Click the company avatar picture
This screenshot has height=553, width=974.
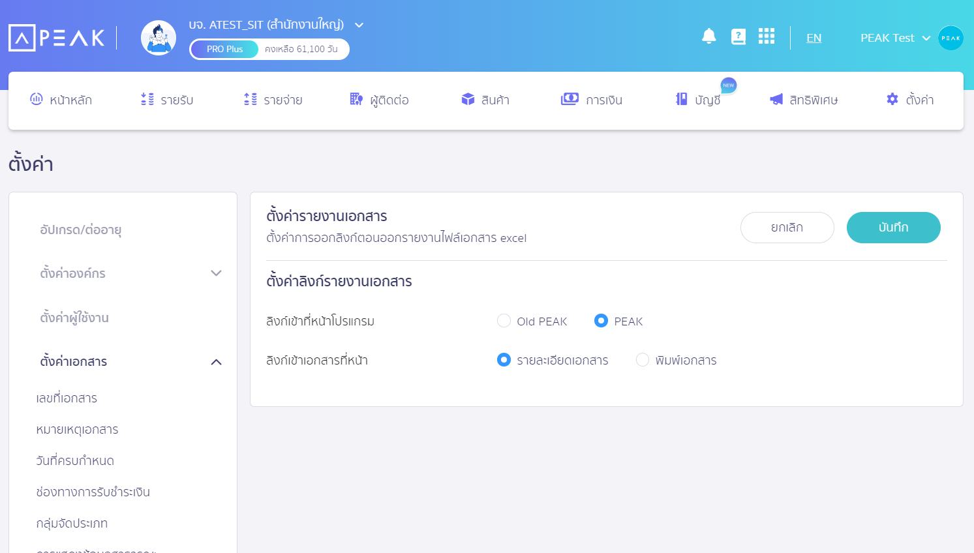[x=159, y=38]
